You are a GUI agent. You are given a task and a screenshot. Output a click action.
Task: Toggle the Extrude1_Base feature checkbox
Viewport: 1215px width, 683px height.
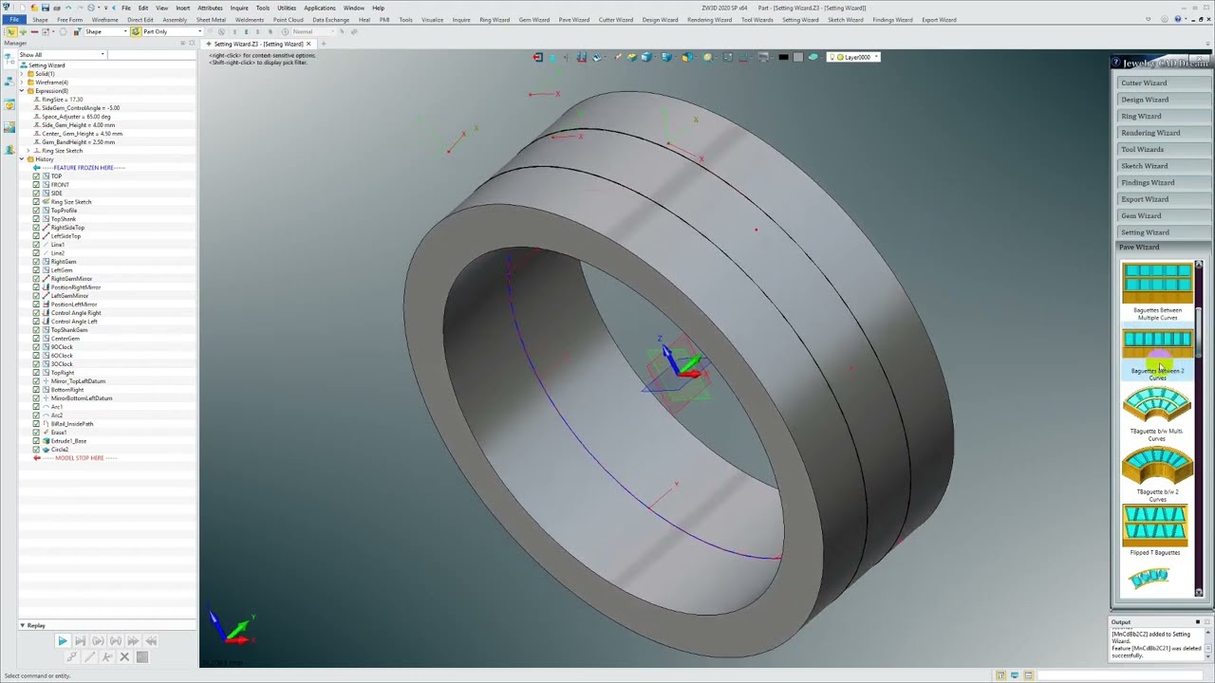click(36, 441)
